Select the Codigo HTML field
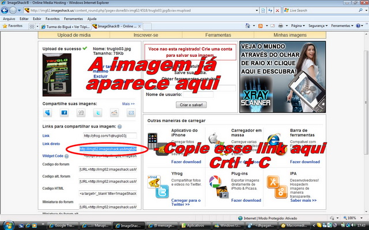Image resolution: width=369 pixels, height=230 pixels. [108, 194]
